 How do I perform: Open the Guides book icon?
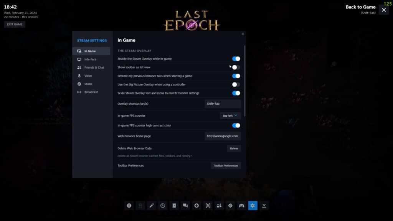(174, 206)
